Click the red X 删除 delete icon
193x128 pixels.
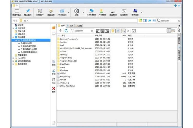(53, 89)
